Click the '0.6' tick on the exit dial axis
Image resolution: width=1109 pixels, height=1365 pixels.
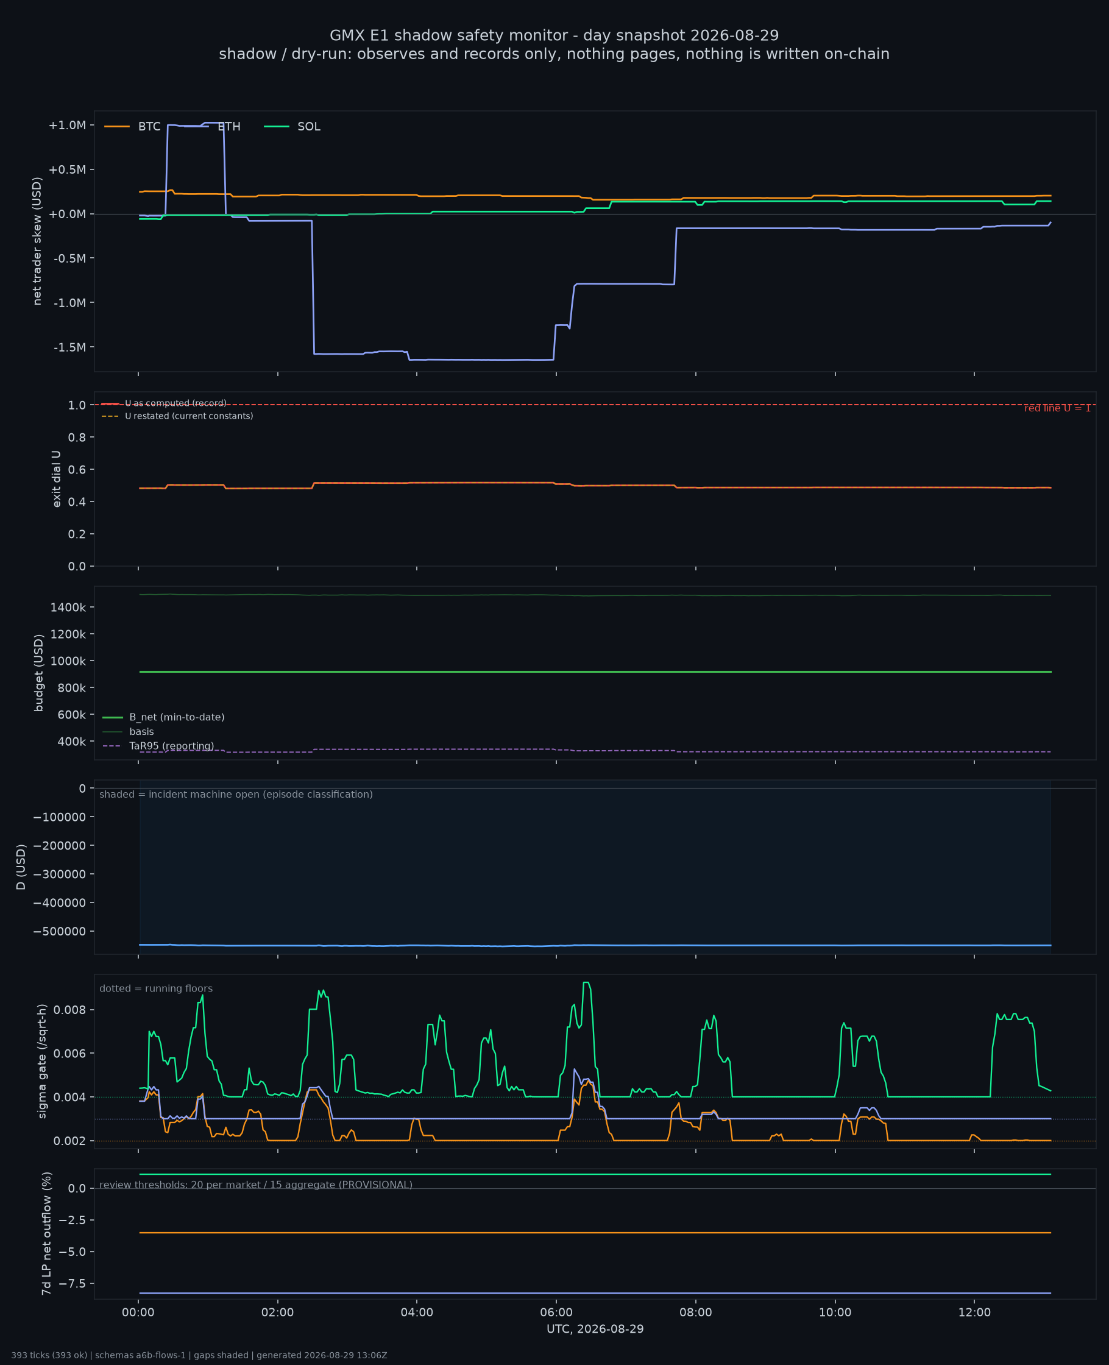pos(77,469)
